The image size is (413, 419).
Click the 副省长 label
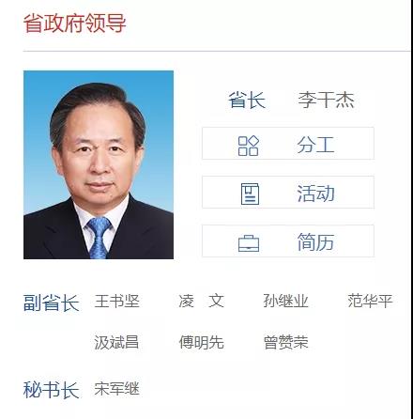pos(52,303)
